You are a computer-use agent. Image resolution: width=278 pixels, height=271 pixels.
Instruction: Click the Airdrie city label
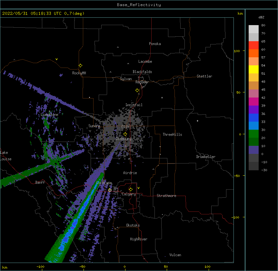click(x=130, y=173)
